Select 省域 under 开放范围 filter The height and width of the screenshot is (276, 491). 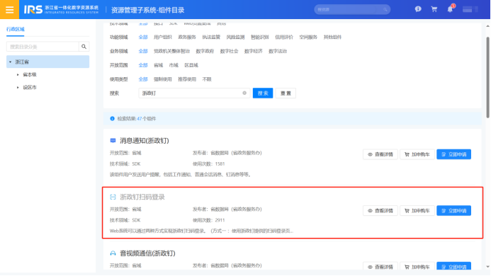tap(159, 65)
